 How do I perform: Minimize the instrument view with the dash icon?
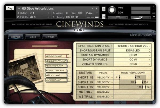pos(154,10)
